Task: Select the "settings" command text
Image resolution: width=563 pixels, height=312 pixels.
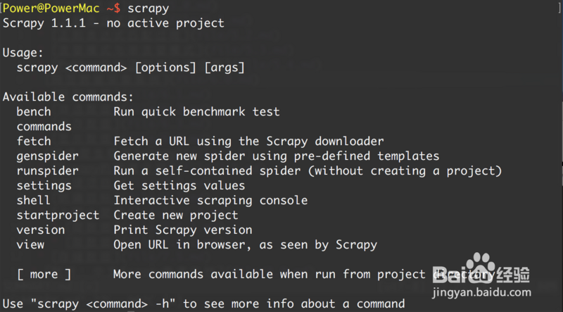Action: coord(44,185)
